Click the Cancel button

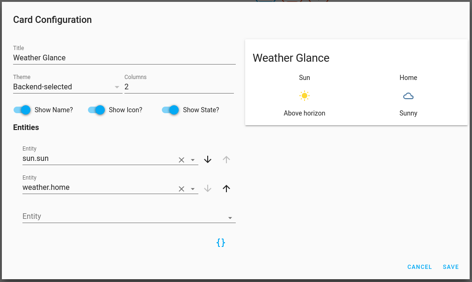(419, 267)
